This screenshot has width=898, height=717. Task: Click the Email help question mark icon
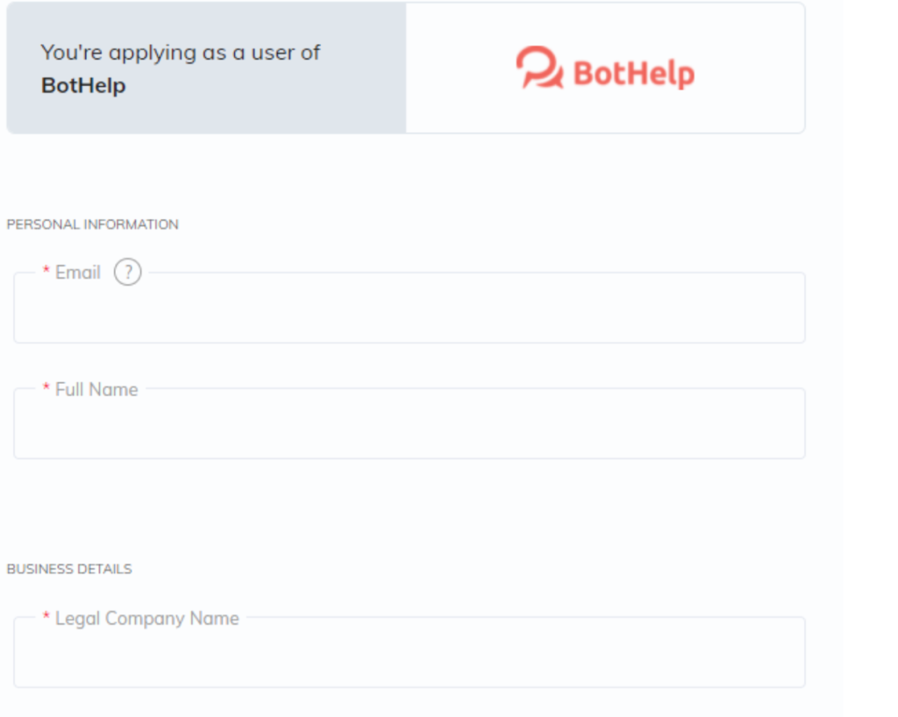coord(127,273)
